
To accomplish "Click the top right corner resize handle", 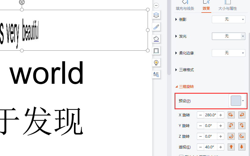I will [148, 10].
